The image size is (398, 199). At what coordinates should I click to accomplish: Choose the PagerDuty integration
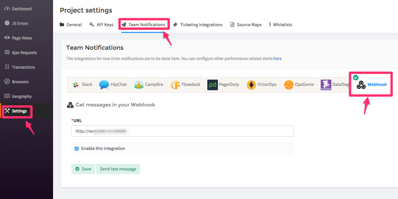223,85
